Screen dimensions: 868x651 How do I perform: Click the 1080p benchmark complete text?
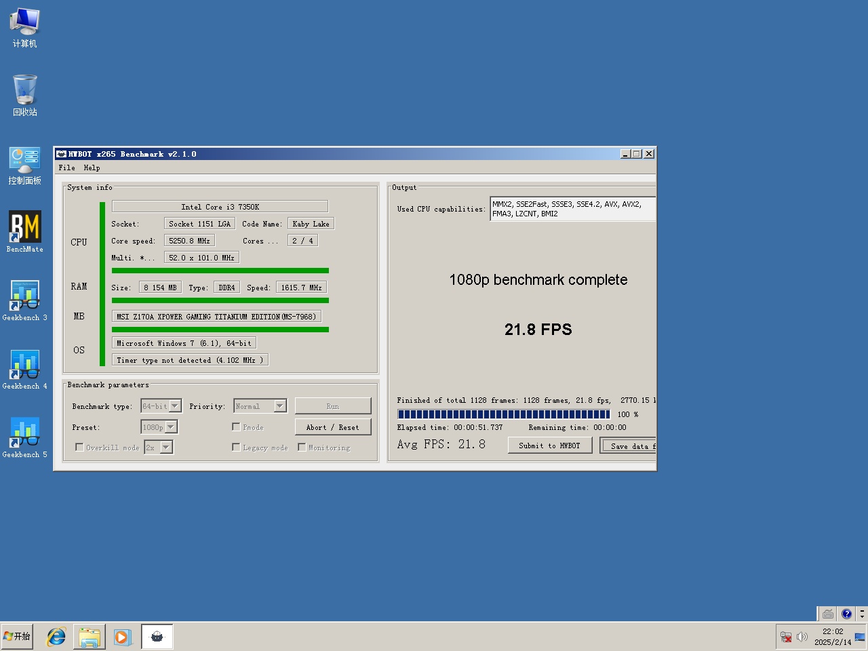pos(538,280)
